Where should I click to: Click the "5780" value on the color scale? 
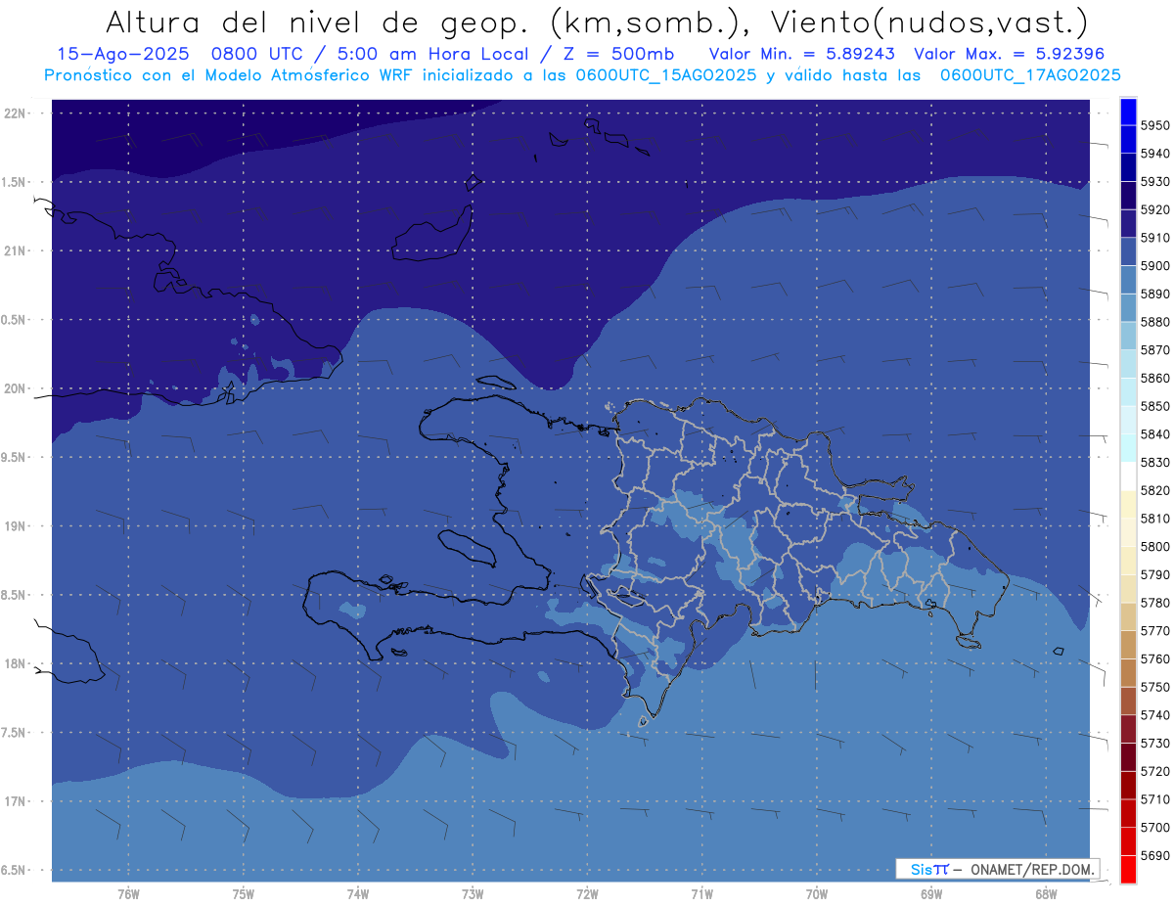(x=1155, y=603)
